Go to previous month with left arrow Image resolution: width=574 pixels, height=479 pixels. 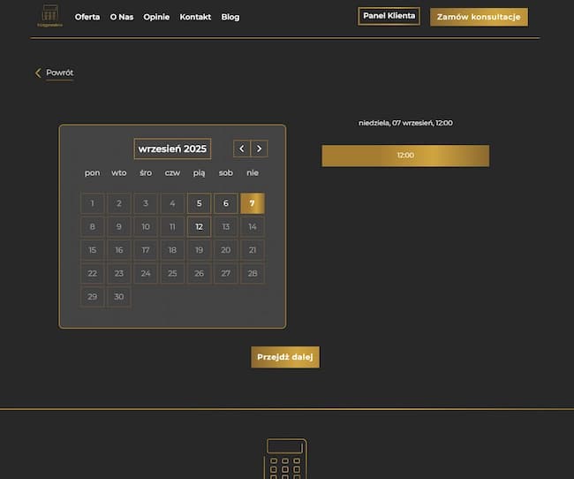point(242,148)
